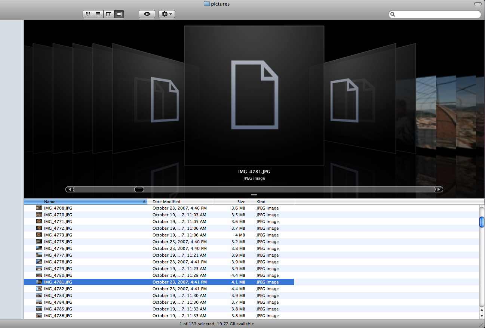This screenshot has height=328, width=485.
Task: Focus the Finder search field
Action: [435, 15]
